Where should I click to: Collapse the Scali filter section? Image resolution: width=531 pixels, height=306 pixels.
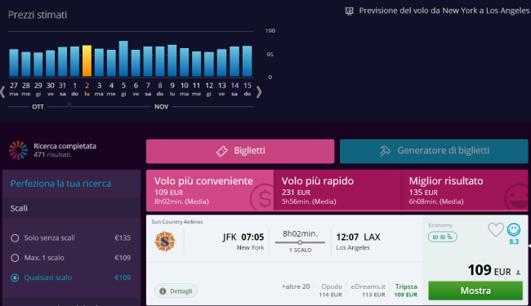(x=71, y=208)
